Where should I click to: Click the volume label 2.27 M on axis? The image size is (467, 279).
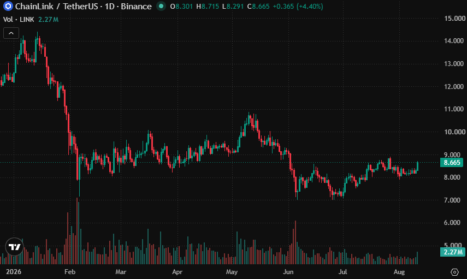click(x=453, y=252)
